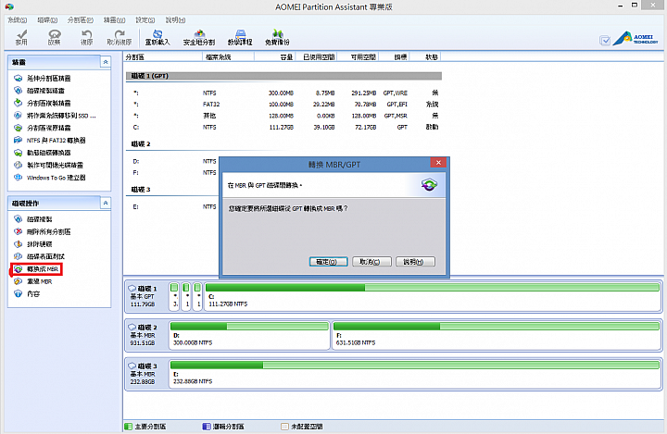Screen dimensions: 667x434
Task: Select 轉換成 MBR in disk operations
Action: tap(36, 269)
